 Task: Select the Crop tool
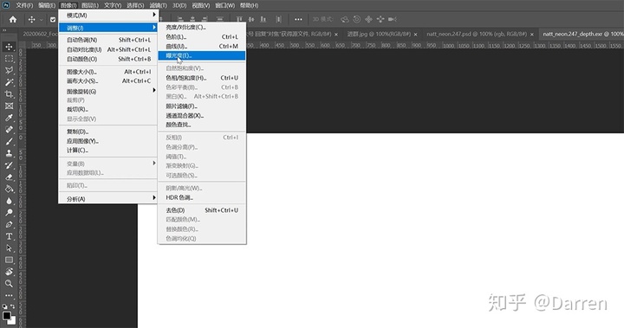click(x=9, y=94)
